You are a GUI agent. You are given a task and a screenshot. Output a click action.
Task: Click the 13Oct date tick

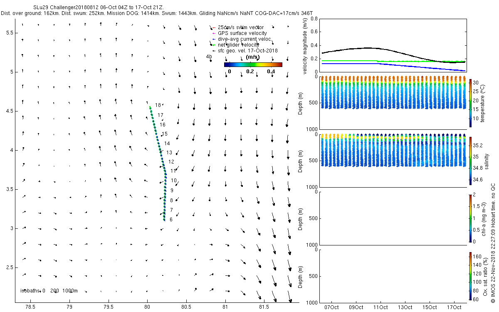point(405,307)
